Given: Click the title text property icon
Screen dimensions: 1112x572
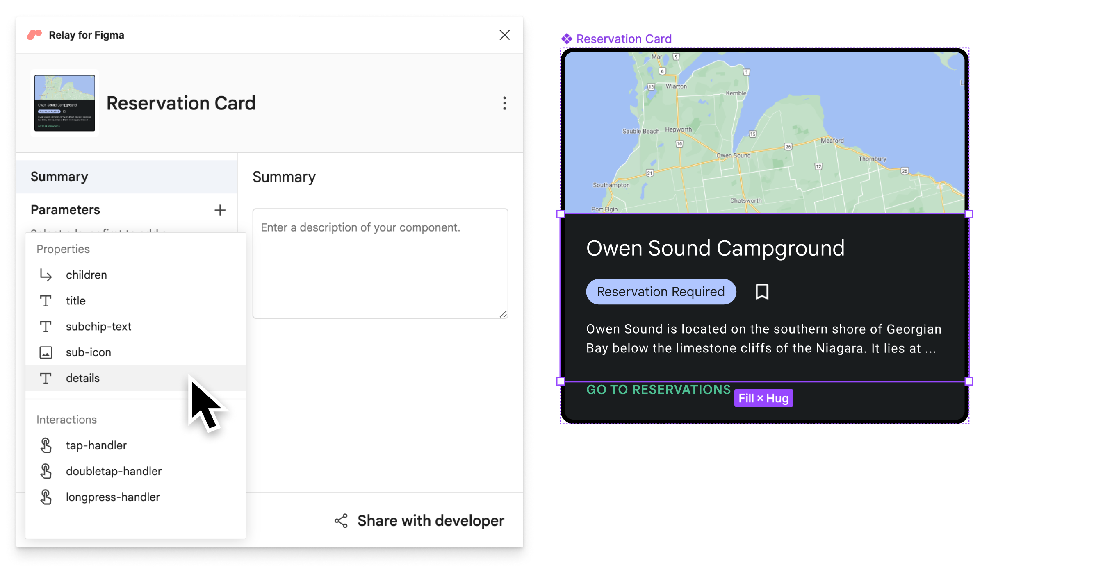Looking at the screenshot, I should 47,300.
